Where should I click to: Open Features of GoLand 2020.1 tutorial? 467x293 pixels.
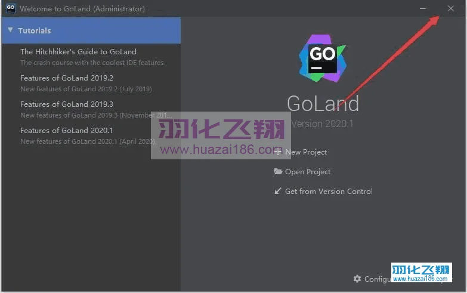(x=67, y=130)
